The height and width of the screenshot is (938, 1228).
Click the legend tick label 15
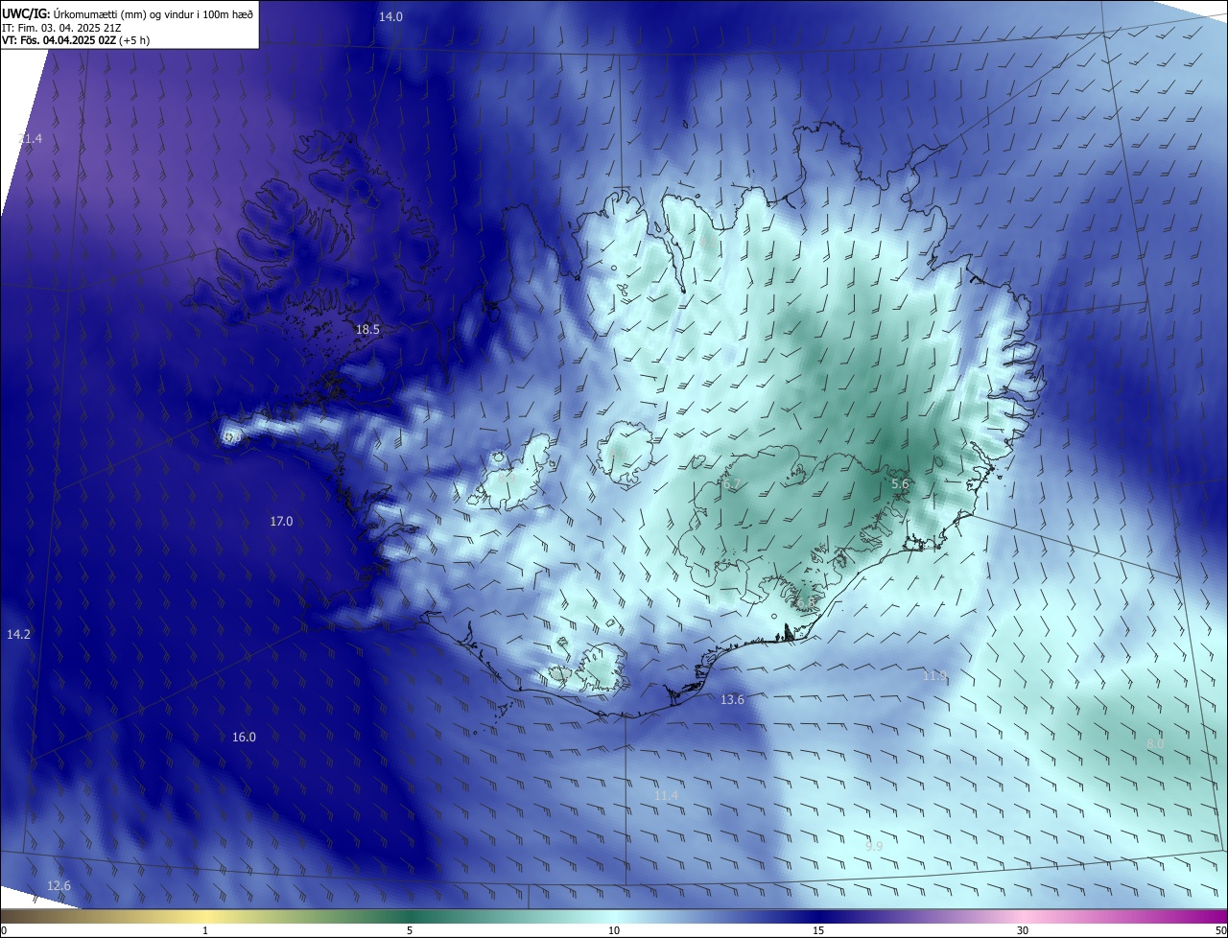pos(818,930)
